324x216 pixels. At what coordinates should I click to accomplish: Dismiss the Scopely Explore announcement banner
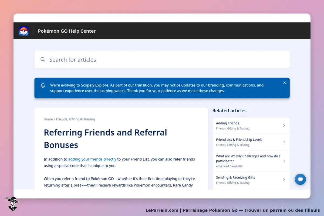click(x=284, y=83)
